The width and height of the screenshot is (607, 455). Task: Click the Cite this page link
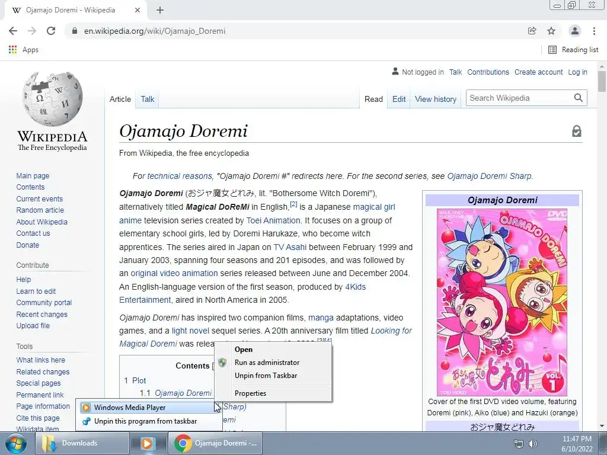pyautogui.click(x=38, y=418)
